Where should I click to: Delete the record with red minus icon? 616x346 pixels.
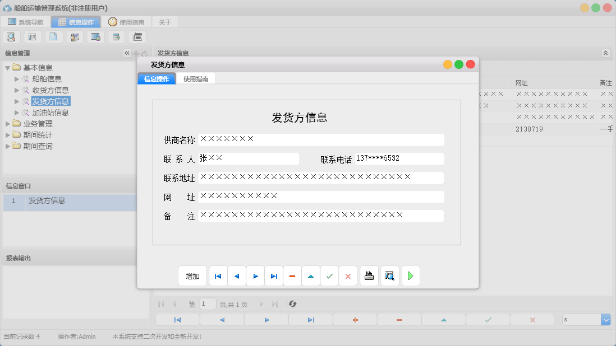pos(292,275)
